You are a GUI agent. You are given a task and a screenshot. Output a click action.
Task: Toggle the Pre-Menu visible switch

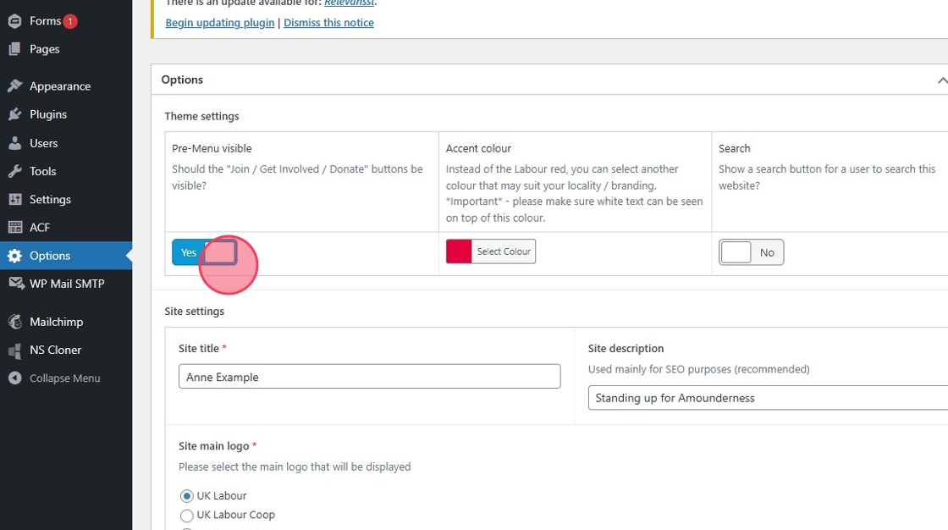click(x=205, y=252)
